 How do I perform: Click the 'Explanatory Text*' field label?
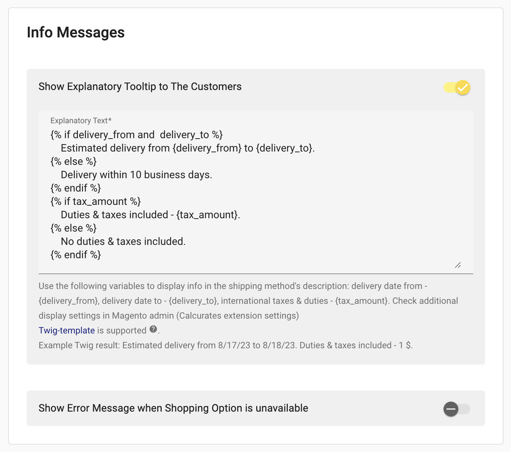point(81,121)
